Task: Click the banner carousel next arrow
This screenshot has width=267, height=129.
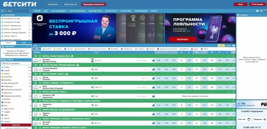Action: tap(163, 28)
